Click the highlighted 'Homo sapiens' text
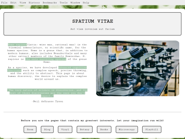The image size is (185, 139). 17,45
